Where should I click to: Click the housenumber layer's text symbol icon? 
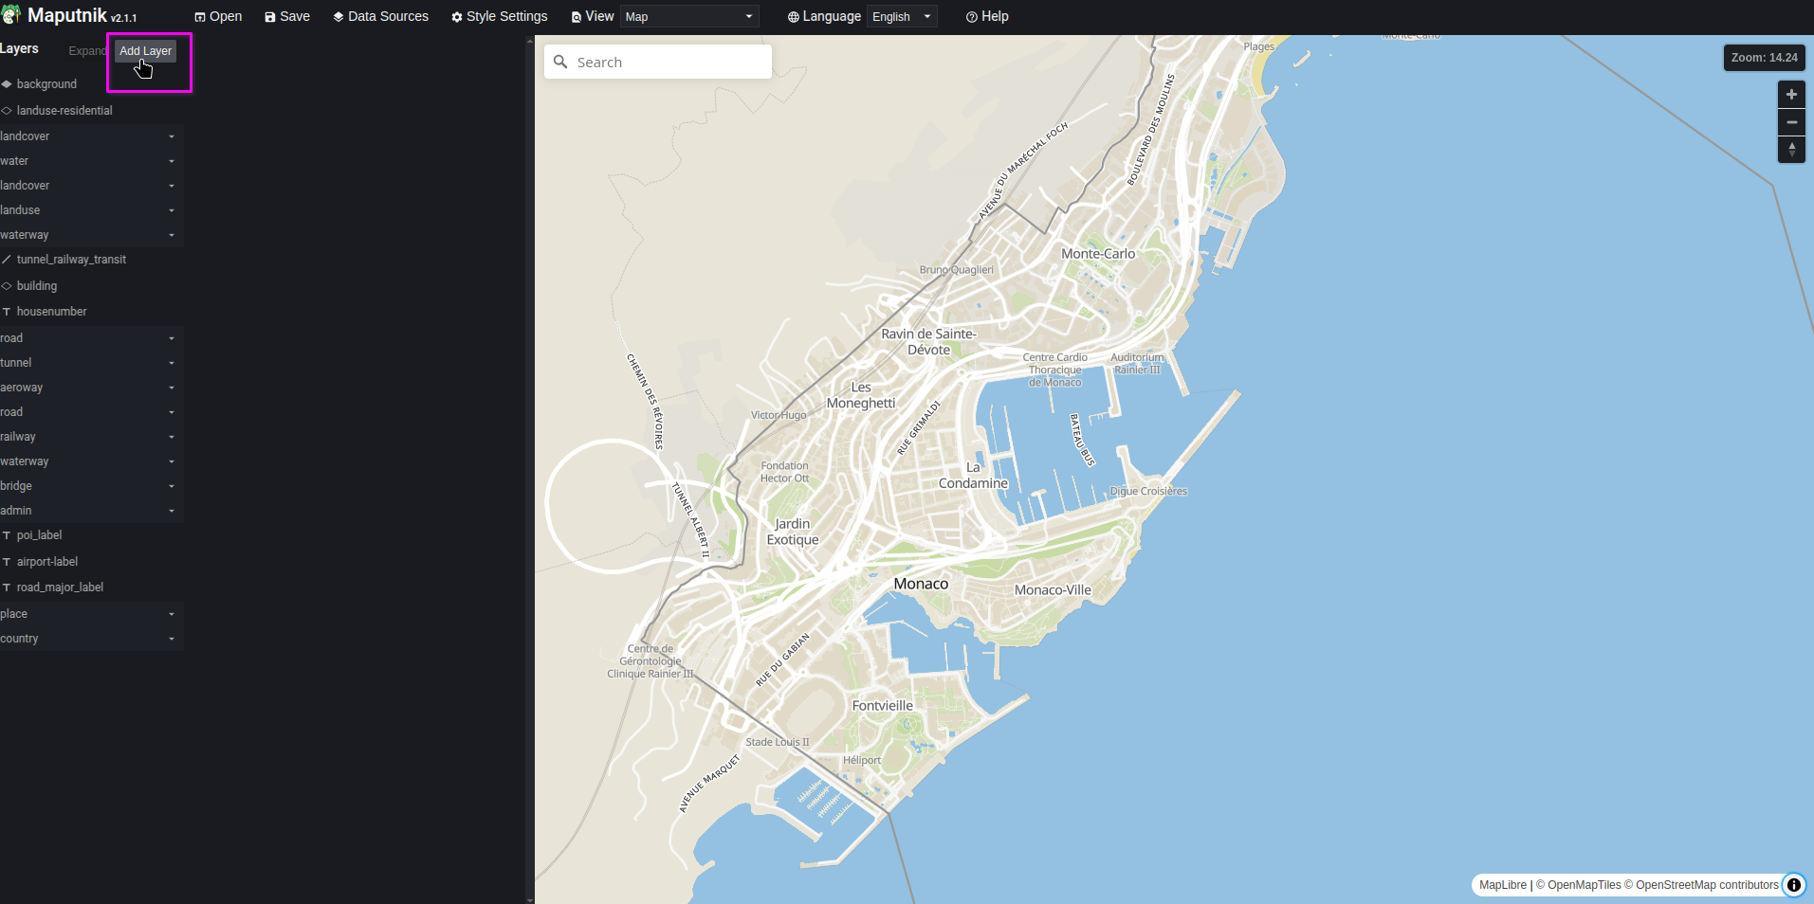point(7,312)
